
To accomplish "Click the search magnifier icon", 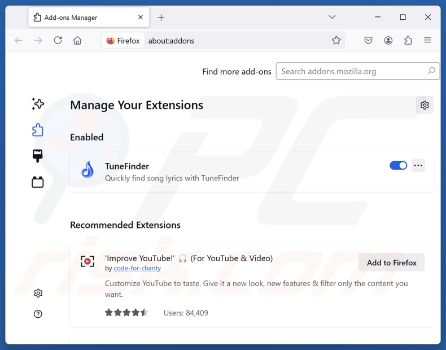I will [x=431, y=71].
